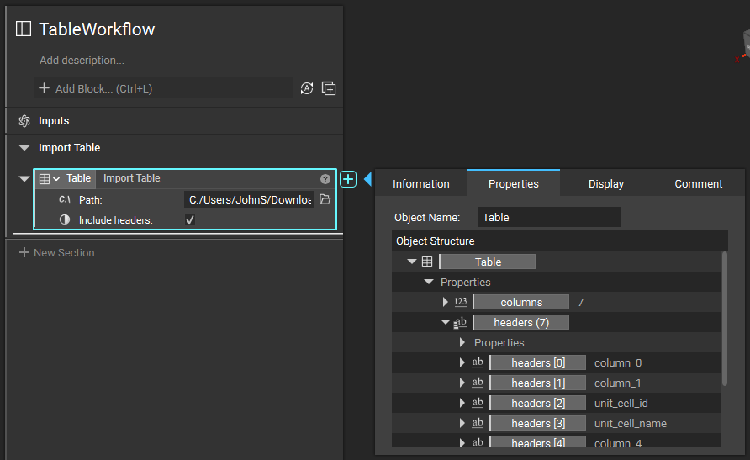The width and height of the screenshot is (750, 460).
Task: Click the table grid icon in Object Structure
Action: click(427, 262)
